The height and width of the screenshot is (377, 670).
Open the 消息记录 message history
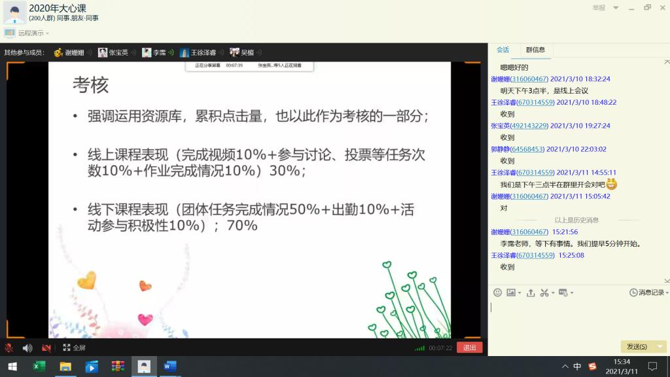(646, 293)
